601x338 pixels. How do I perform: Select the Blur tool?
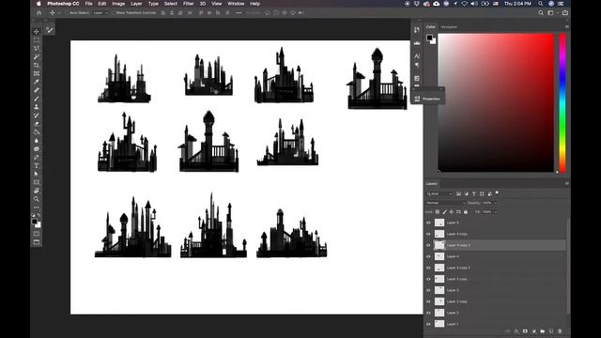click(37, 141)
